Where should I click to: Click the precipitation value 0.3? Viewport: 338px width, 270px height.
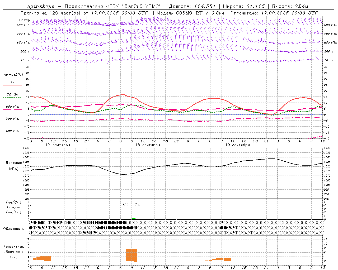(137, 204)
